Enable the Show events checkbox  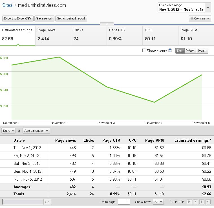pos(144,51)
